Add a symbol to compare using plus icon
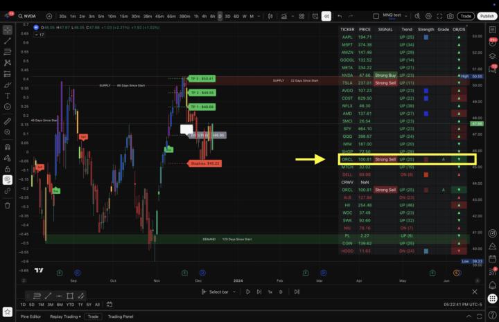 pos(49,16)
